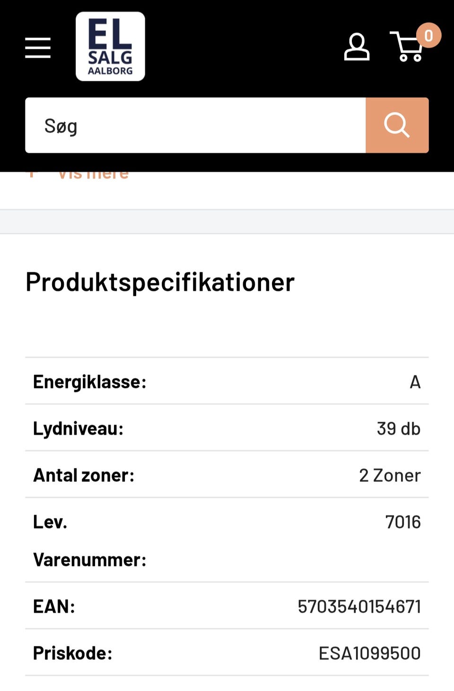Click the cart item count badge
454x691 pixels.
(x=428, y=35)
